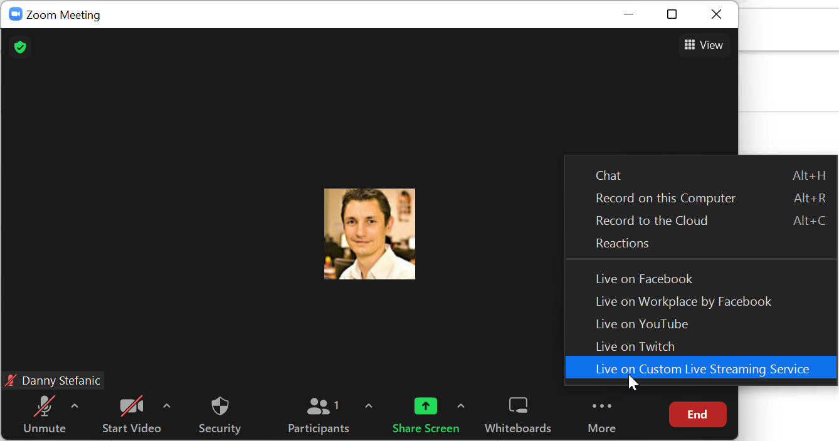Expand video options arrow beside Start Video

click(x=167, y=406)
